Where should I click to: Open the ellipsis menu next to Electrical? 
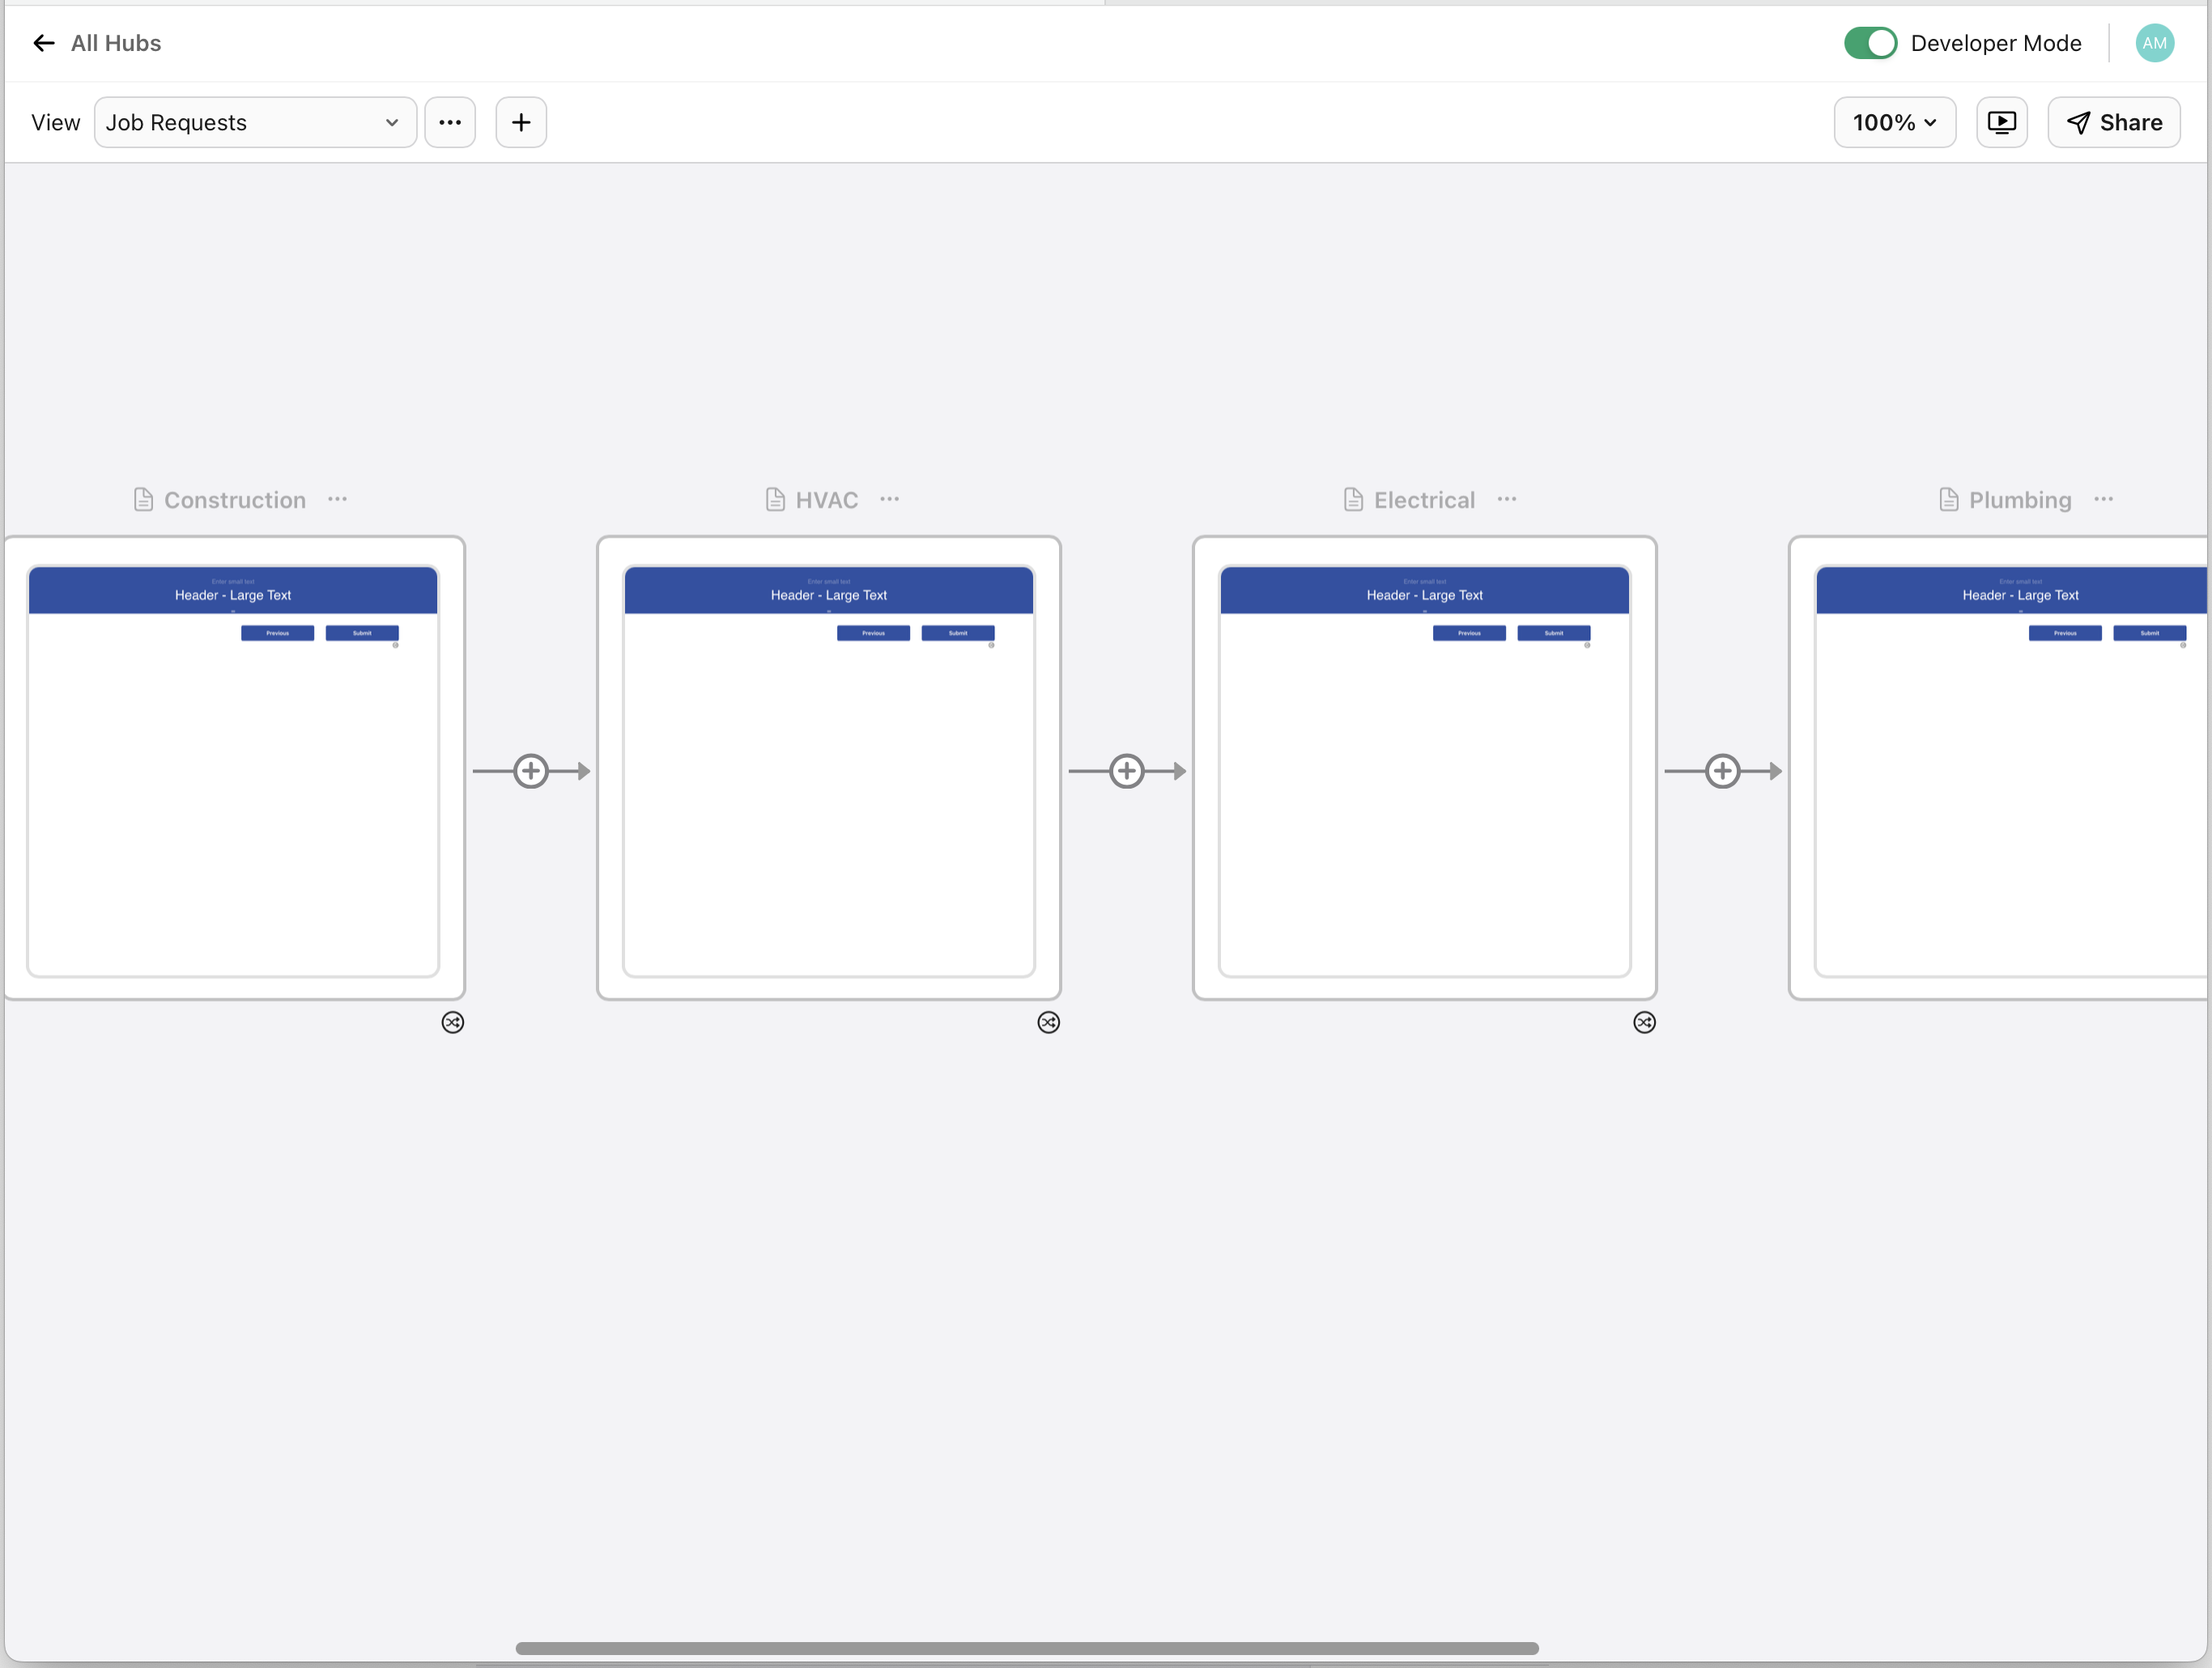pyautogui.click(x=1507, y=499)
